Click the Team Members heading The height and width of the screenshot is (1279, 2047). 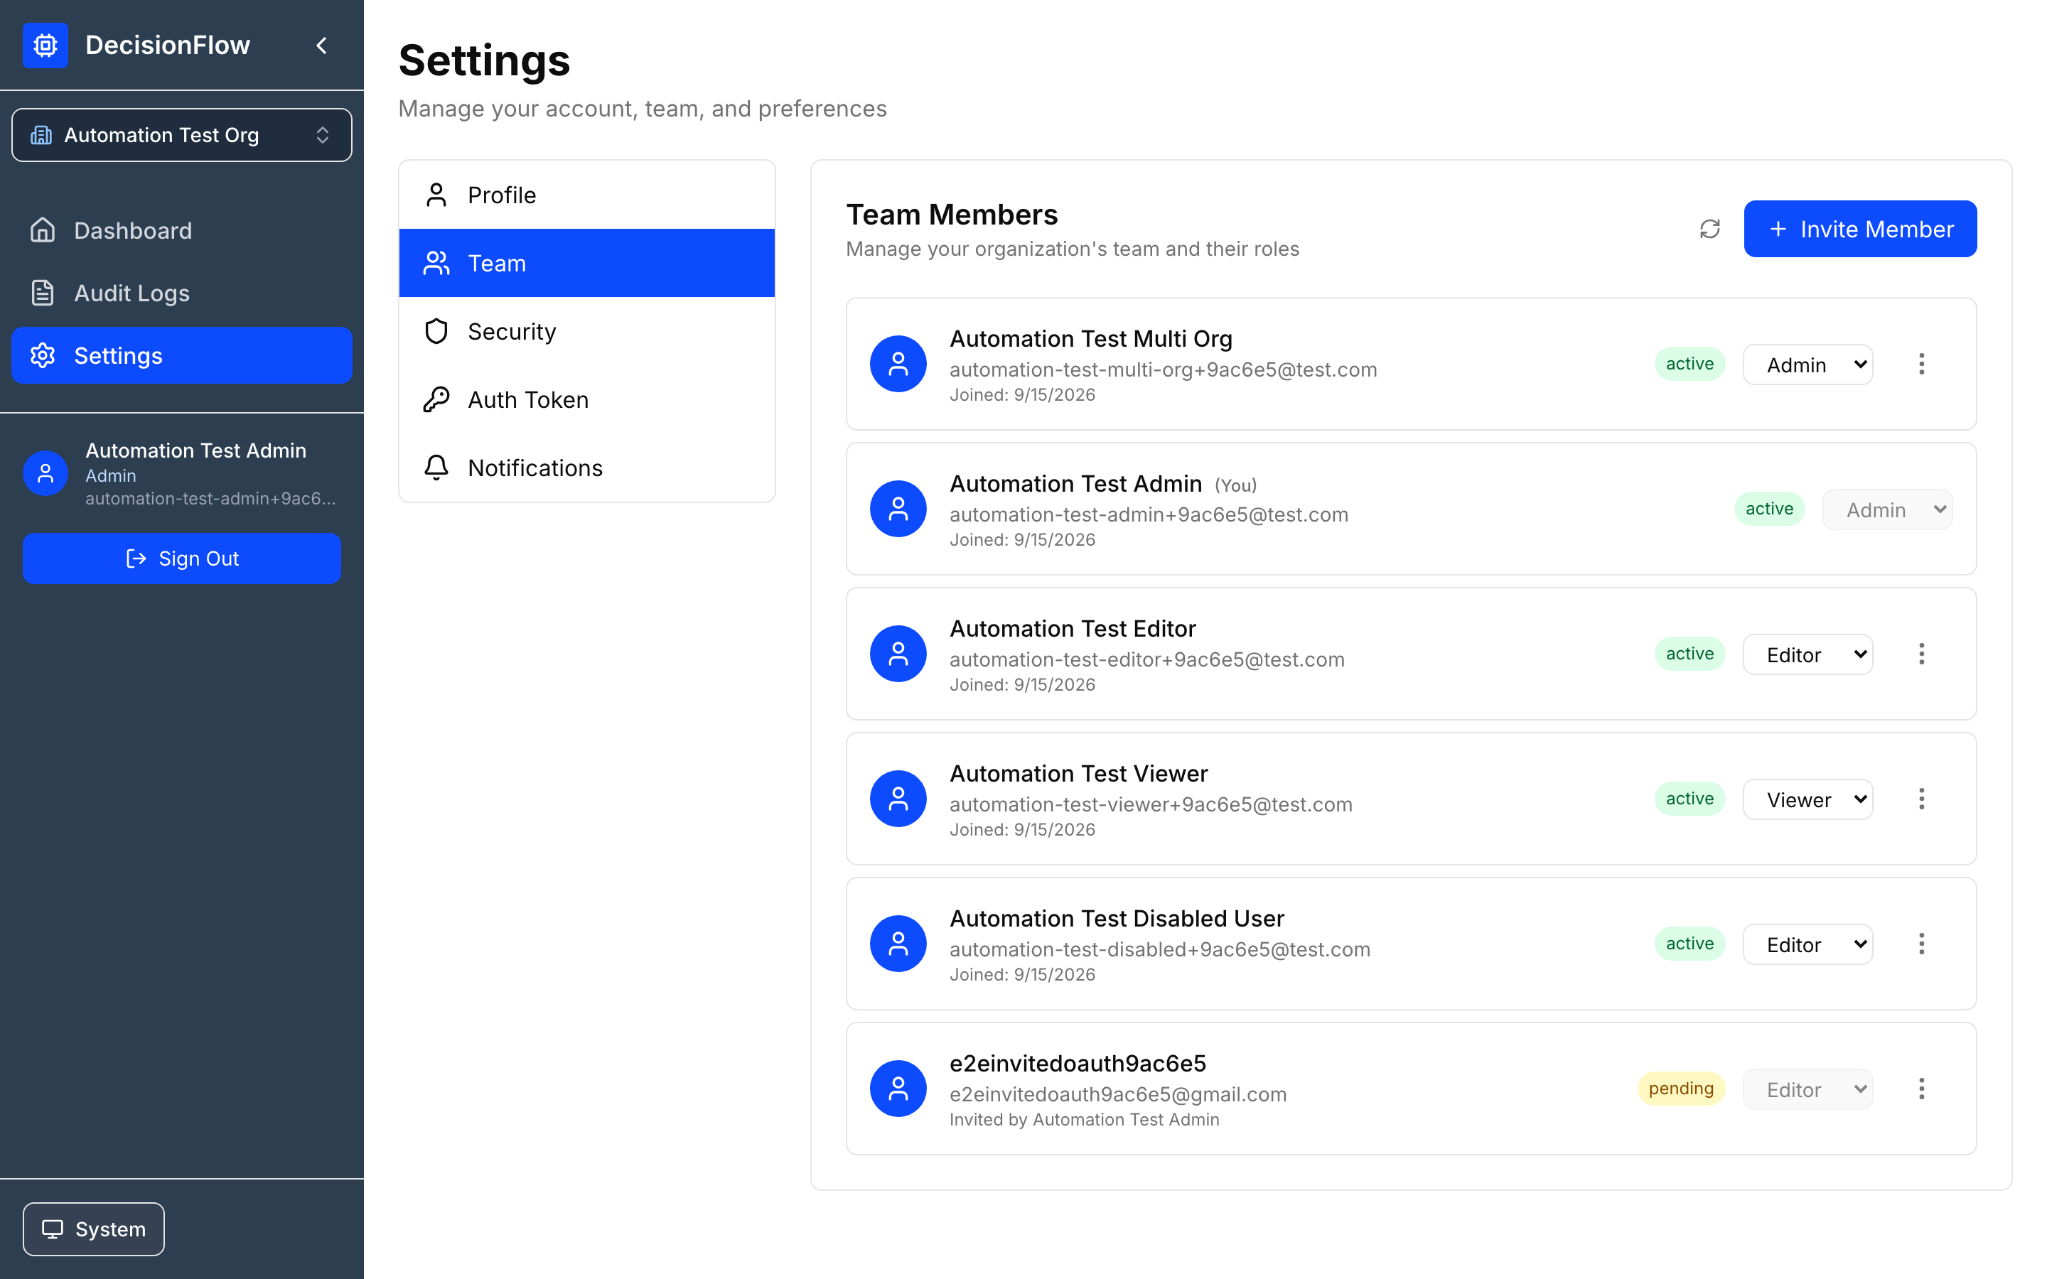pos(952,215)
